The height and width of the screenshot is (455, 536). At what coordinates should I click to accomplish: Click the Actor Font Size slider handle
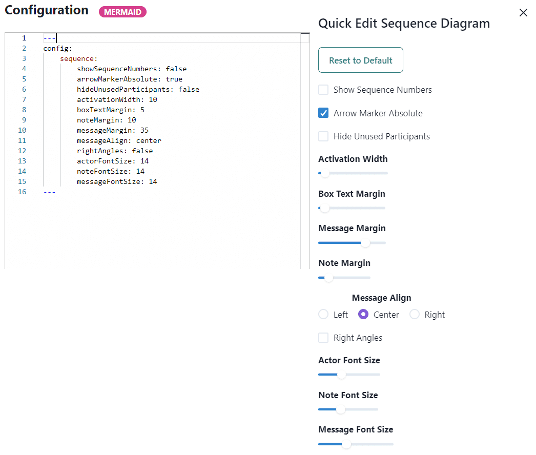point(341,375)
